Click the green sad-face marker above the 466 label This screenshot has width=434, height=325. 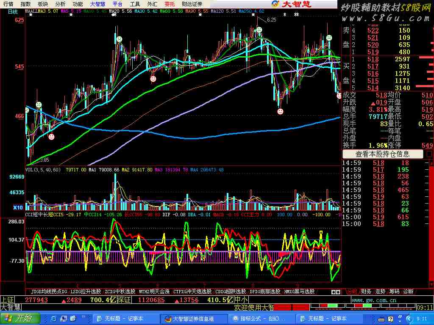coord(39,105)
